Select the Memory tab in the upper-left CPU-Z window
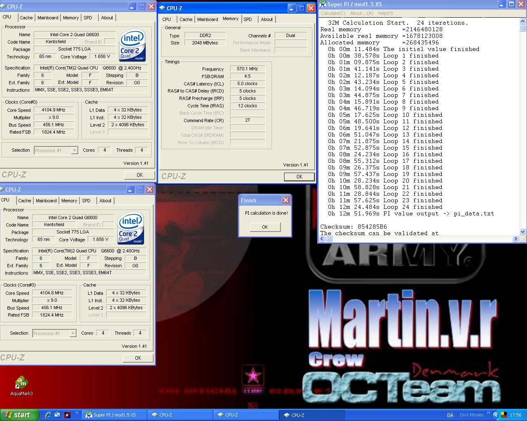 [x=71, y=18]
